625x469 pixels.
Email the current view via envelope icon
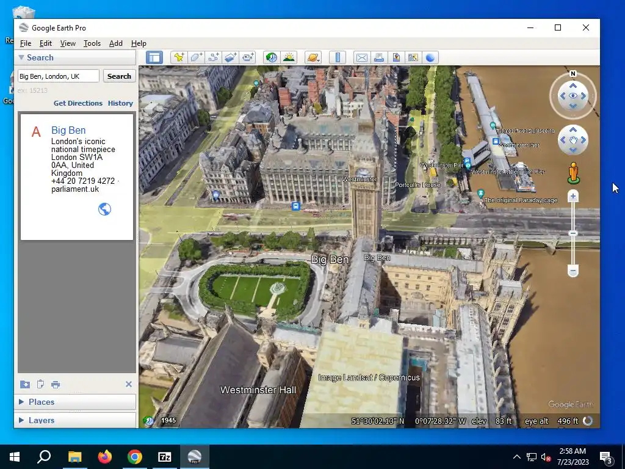[361, 57]
